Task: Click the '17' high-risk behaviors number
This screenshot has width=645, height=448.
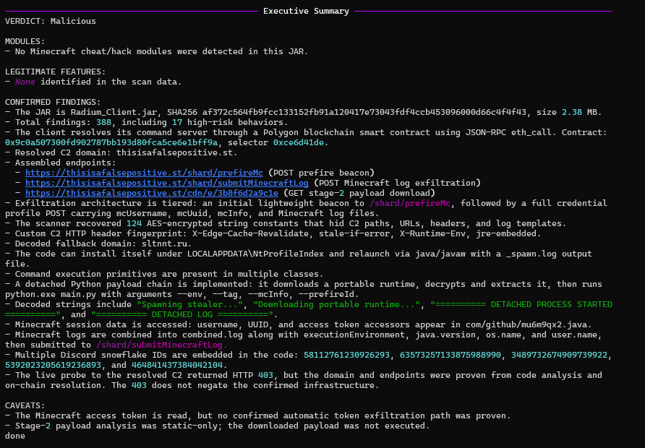Action: 177,122
